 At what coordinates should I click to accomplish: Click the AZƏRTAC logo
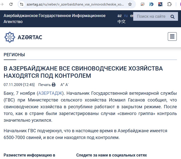[x=23, y=37]
